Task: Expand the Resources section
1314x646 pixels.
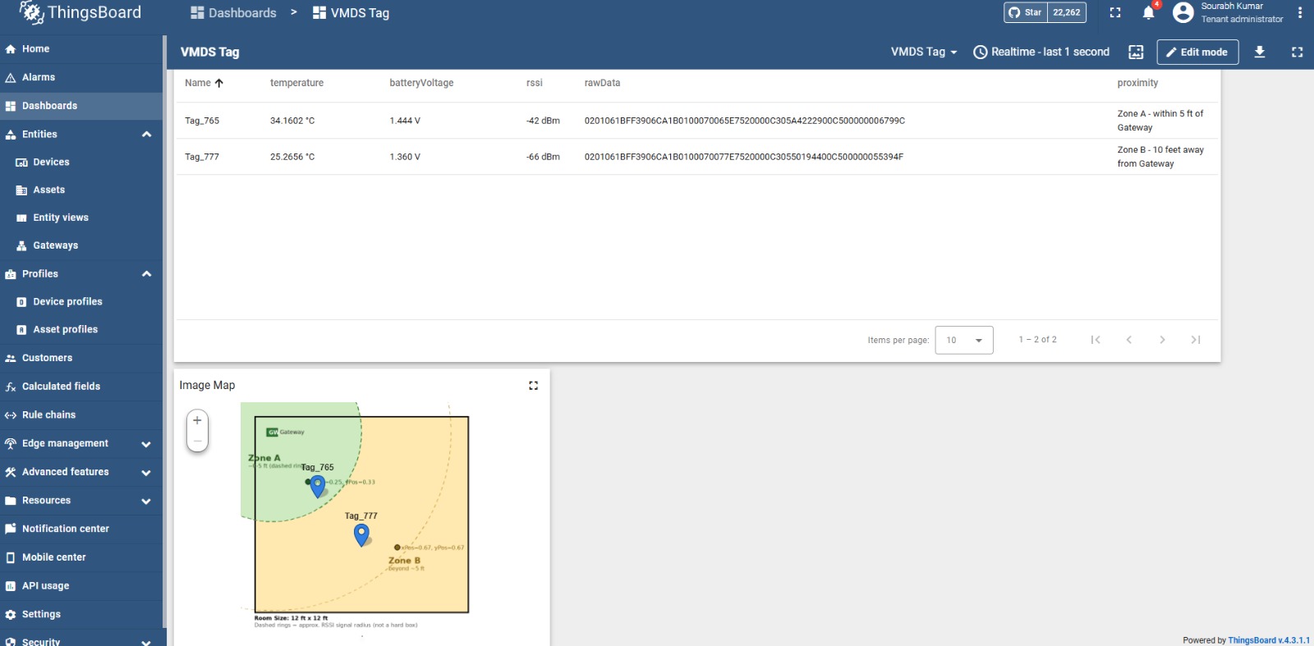Action: (146, 501)
